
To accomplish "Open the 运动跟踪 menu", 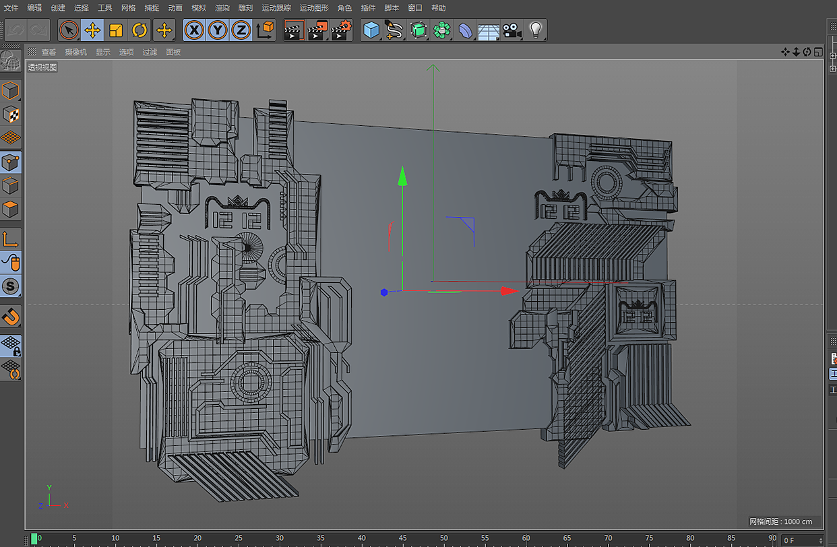I will [276, 8].
